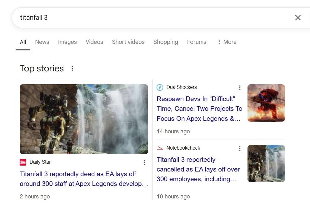
Task: Open the DualShockers story options menu
Action: 240,88
